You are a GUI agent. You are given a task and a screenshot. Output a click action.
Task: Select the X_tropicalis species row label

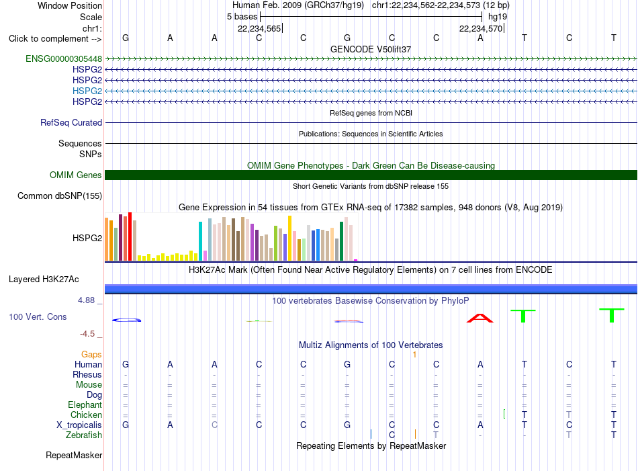79,425
